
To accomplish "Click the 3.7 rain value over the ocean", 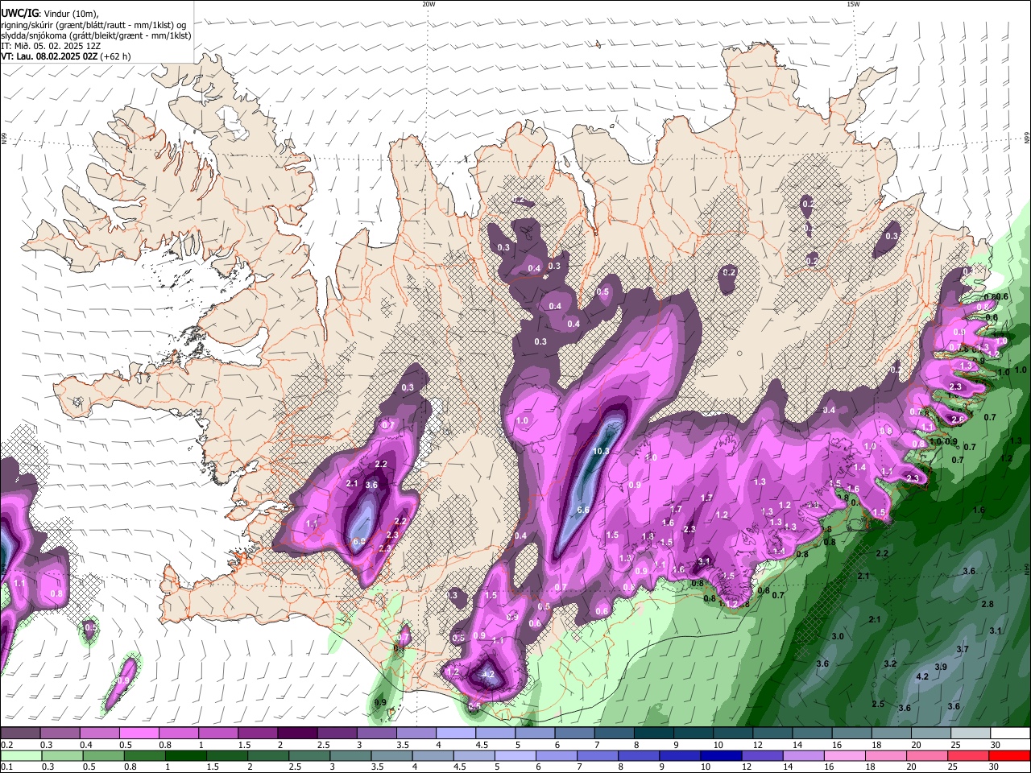I will click(x=963, y=649).
